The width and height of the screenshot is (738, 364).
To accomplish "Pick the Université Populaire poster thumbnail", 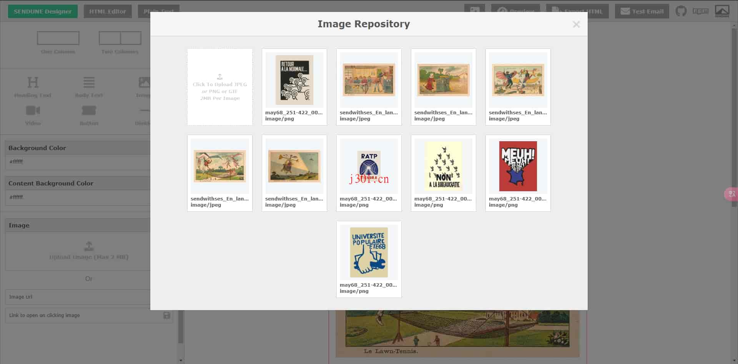I will [369, 252].
